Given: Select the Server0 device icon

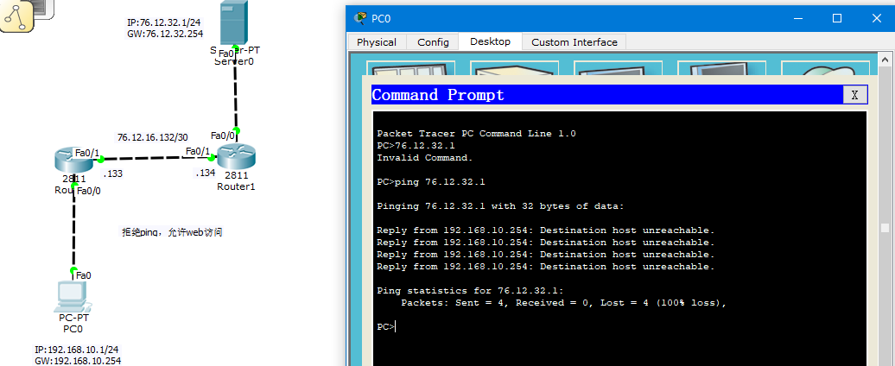Looking at the screenshot, I should (x=235, y=22).
